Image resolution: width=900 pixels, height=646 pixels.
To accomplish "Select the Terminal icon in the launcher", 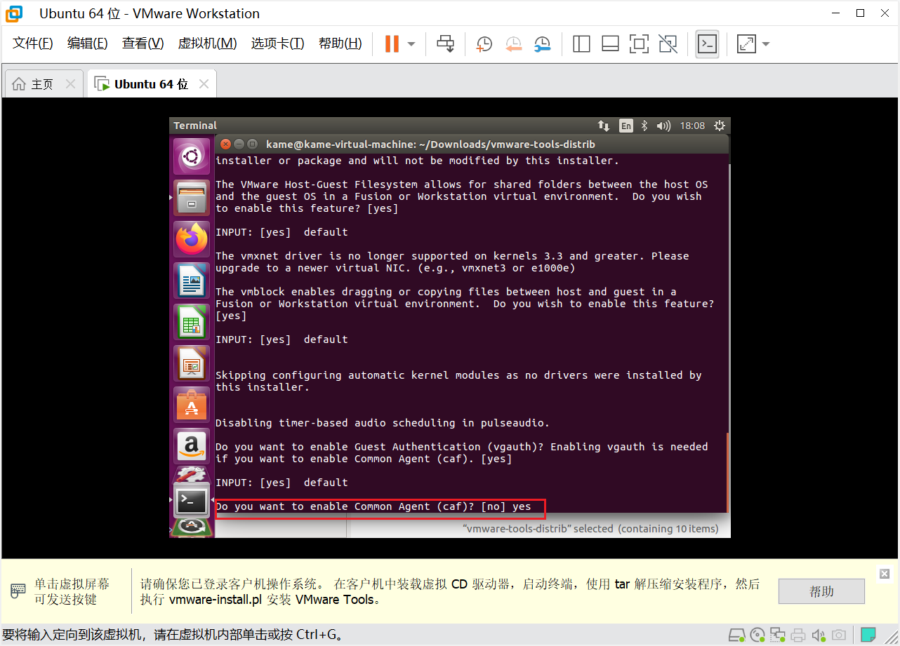I will click(192, 499).
